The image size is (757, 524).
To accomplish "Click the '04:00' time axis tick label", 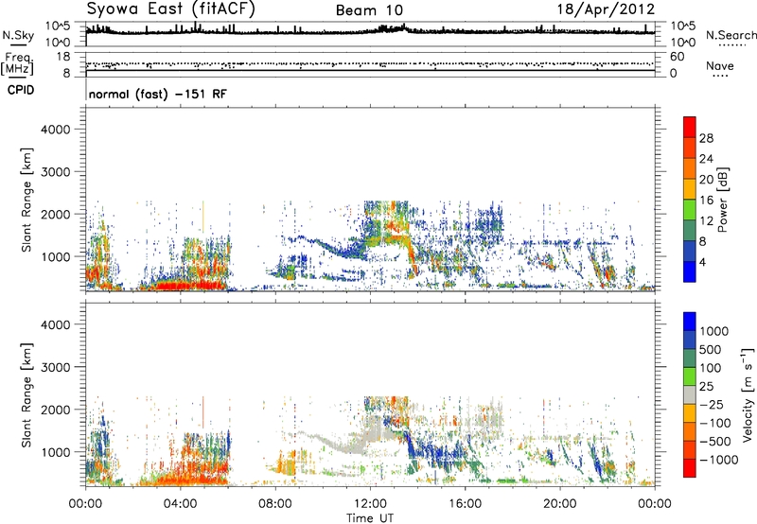I will (180, 503).
